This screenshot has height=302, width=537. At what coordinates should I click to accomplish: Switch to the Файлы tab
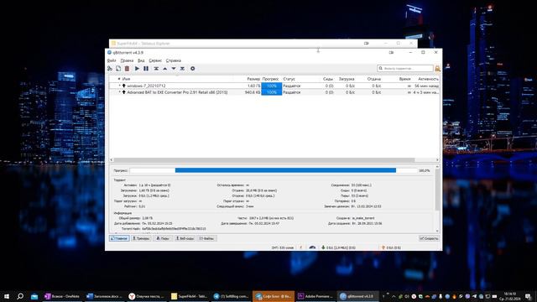coord(207,238)
